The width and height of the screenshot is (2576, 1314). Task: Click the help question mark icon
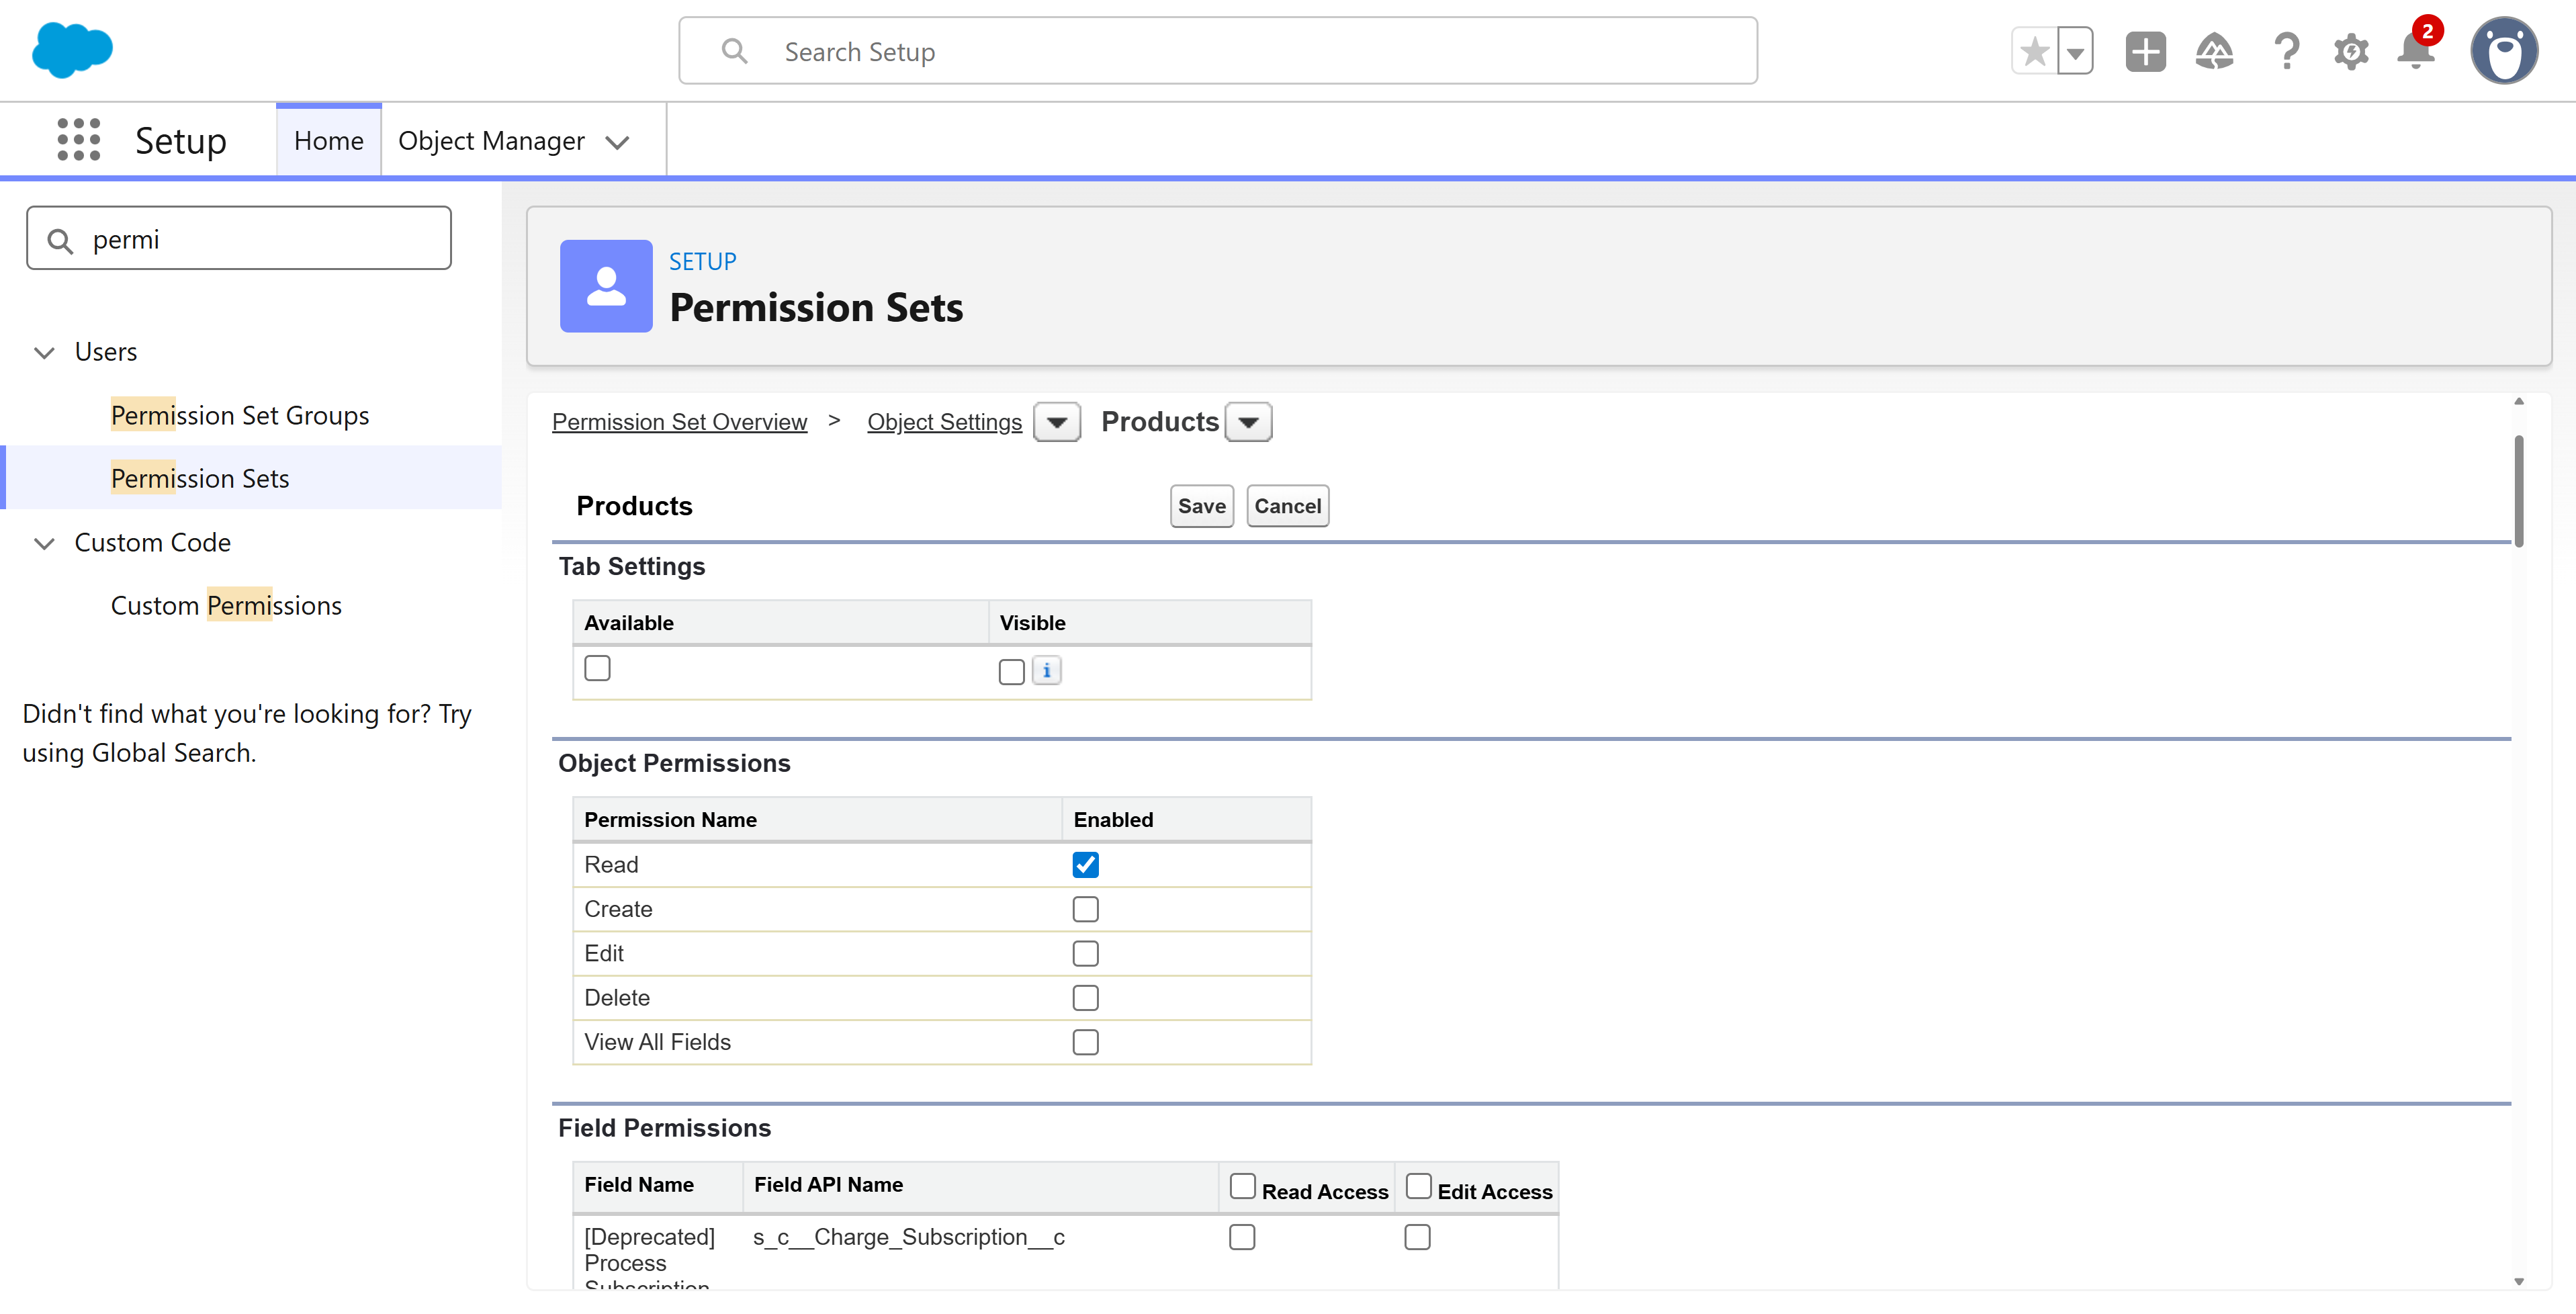coord(2286,51)
